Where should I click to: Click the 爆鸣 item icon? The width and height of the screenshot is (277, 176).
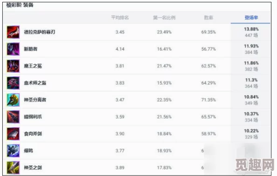(x=13, y=150)
